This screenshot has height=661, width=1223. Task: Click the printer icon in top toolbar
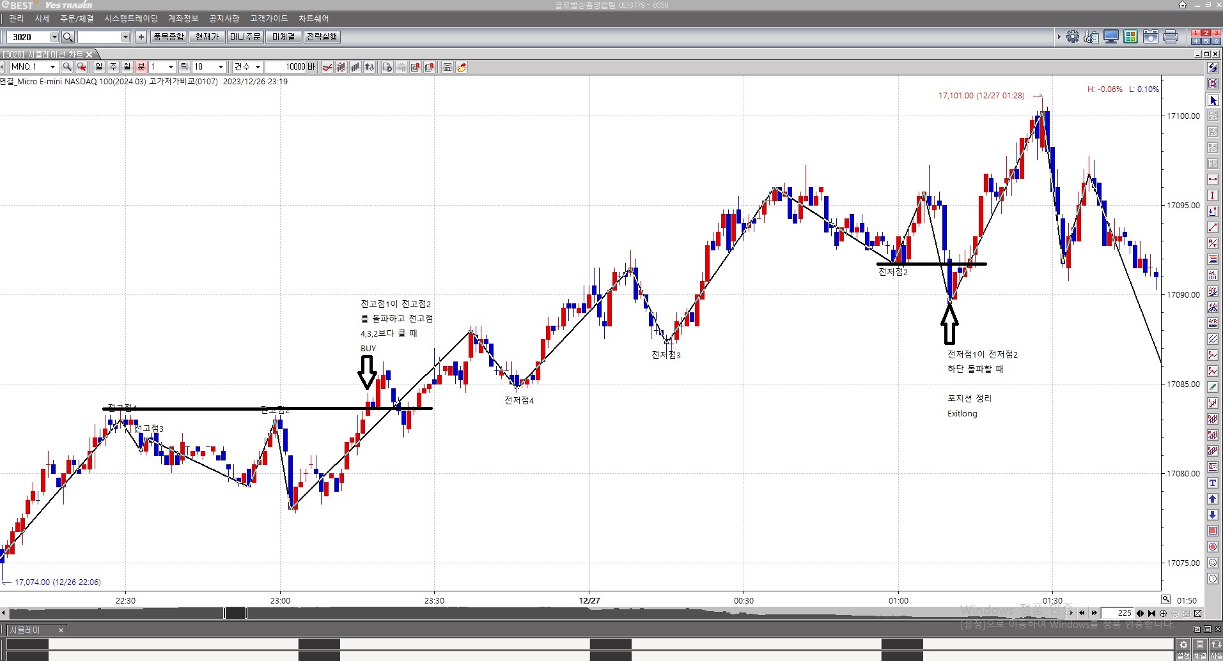click(x=1170, y=37)
